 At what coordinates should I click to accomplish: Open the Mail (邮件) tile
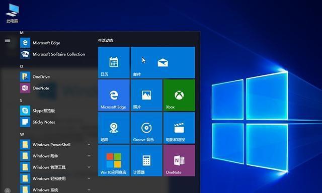(163, 62)
